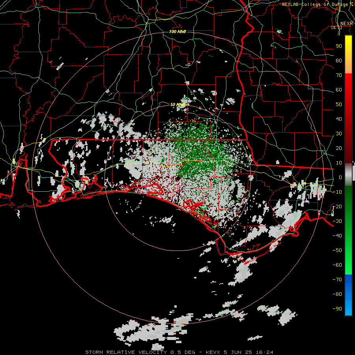Click the bottom "STORM RELATIVE VELOCITY 0.5 DEG" caption

(x=140, y=352)
